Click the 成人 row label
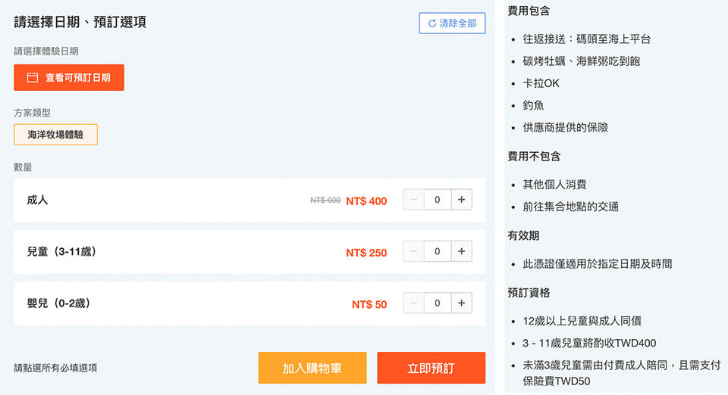The image size is (728, 395). click(37, 200)
